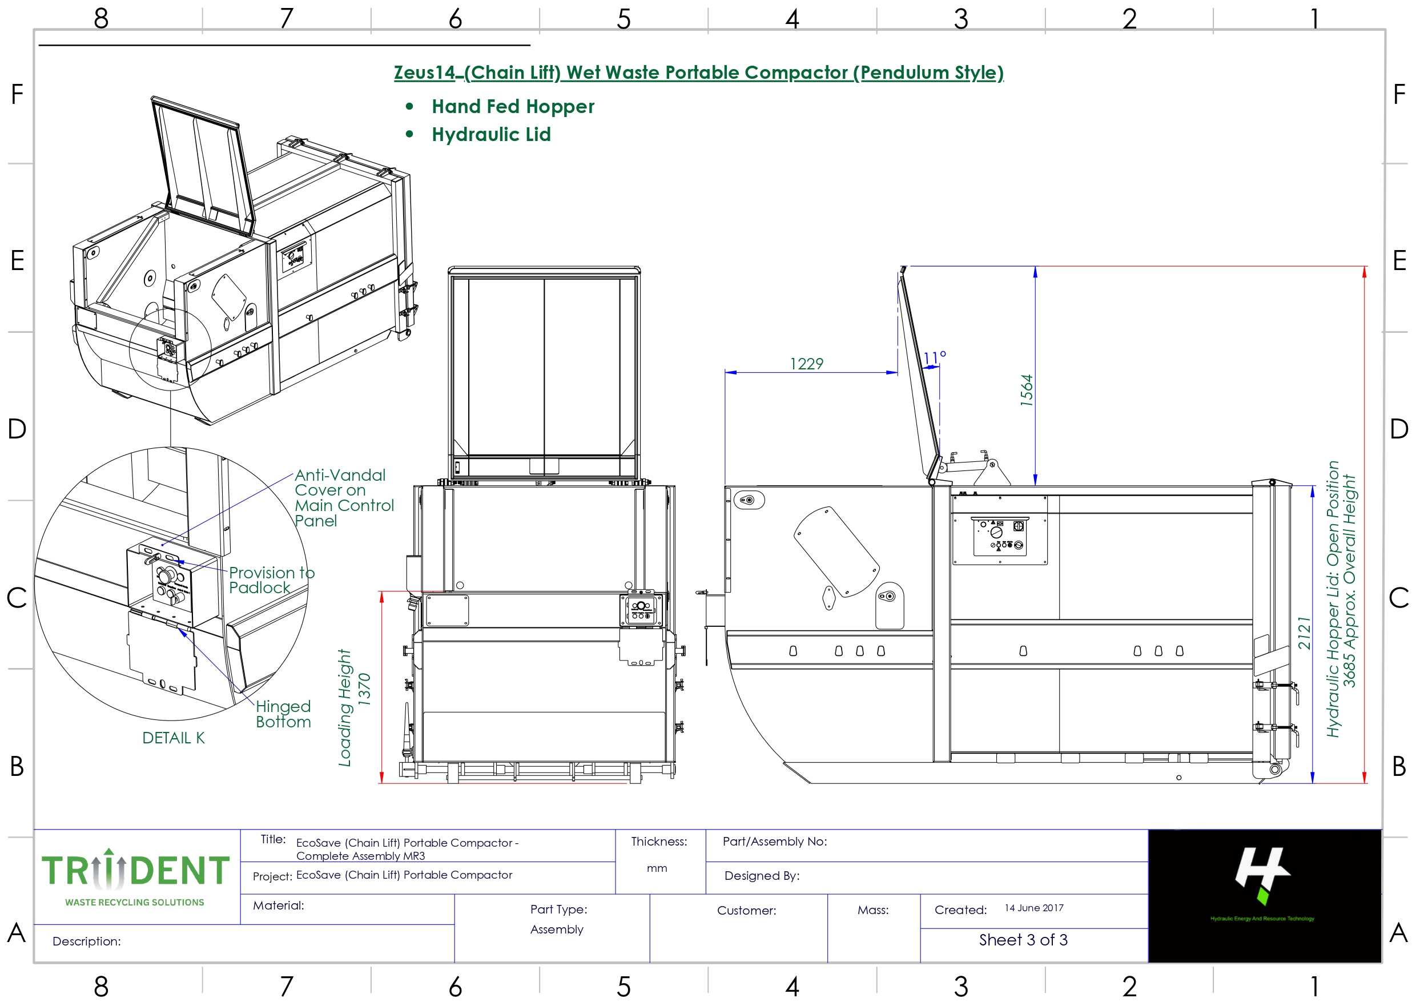Click the Trident Waste Recycling Solutions logo
1416x1002 pixels.
(135, 876)
